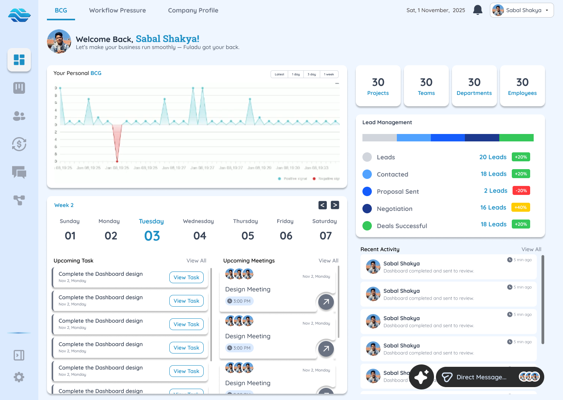Click View Task on second task
This screenshot has width=563, height=400.
pyautogui.click(x=186, y=301)
